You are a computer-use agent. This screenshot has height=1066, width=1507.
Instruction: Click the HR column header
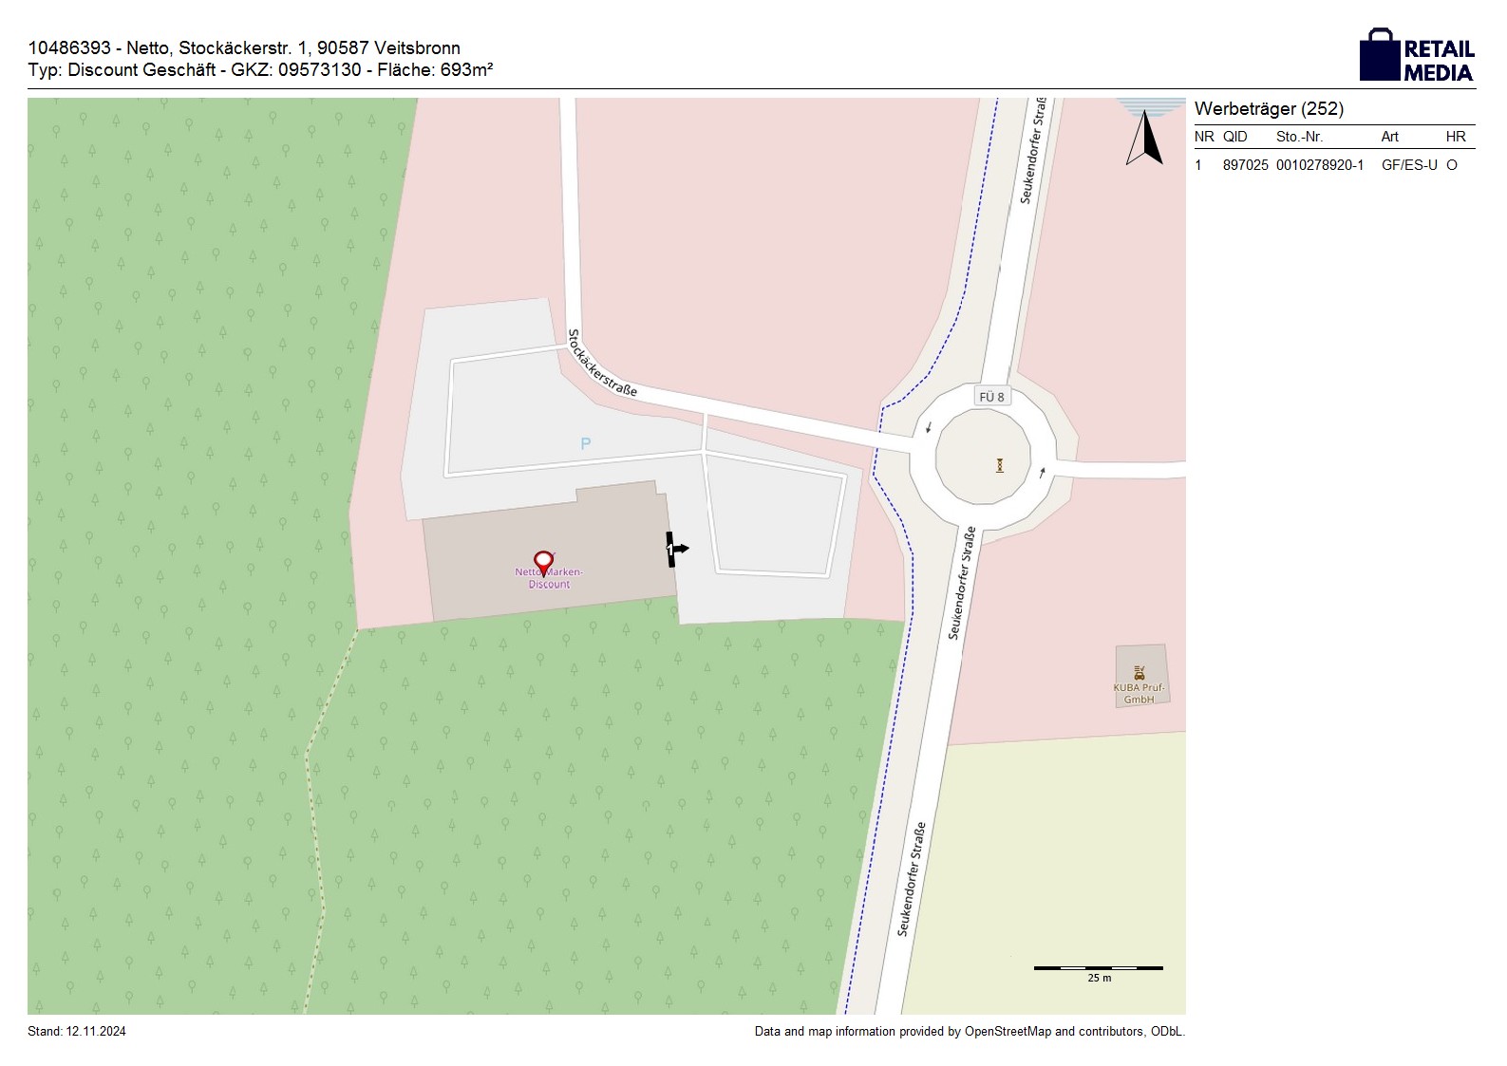(x=1455, y=137)
